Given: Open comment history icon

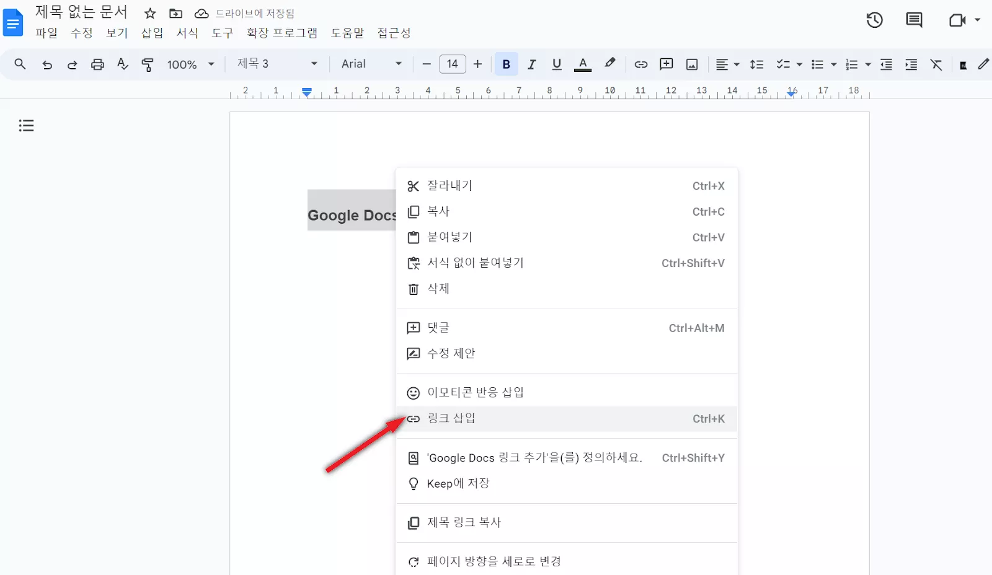Looking at the screenshot, I should (x=914, y=20).
